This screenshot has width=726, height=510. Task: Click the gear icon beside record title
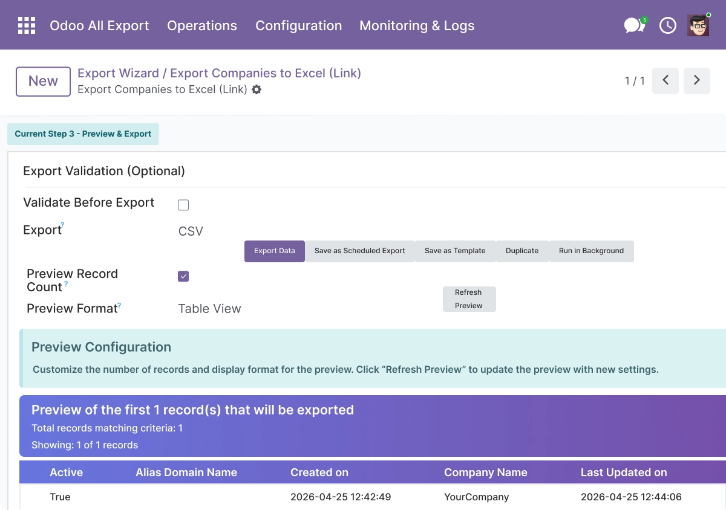(257, 89)
